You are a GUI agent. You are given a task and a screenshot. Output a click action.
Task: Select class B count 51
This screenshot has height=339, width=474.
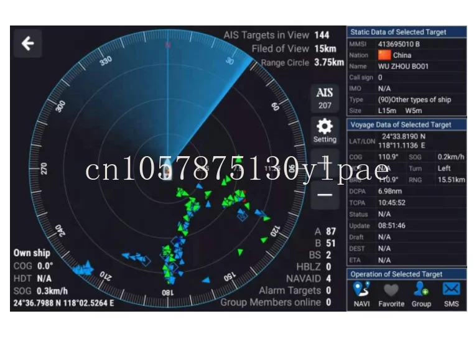click(x=331, y=243)
